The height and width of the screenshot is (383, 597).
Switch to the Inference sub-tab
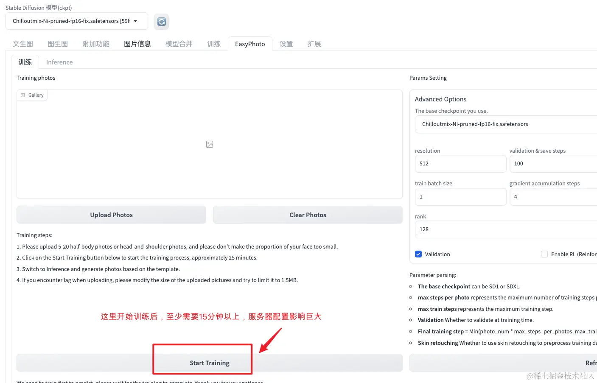(x=59, y=62)
